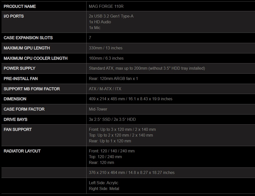This screenshot has height=196, width=255.
Task: Select the Standard ATX power supply text
Action: click(147, 68)
